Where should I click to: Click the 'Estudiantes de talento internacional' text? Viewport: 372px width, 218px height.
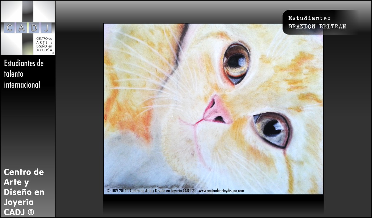24,74
